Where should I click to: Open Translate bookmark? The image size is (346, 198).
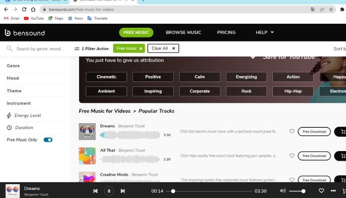97,18
